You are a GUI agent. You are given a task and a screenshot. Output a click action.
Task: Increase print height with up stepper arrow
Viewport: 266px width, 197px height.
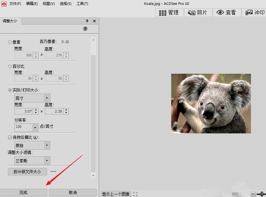(x=66, y=110)
